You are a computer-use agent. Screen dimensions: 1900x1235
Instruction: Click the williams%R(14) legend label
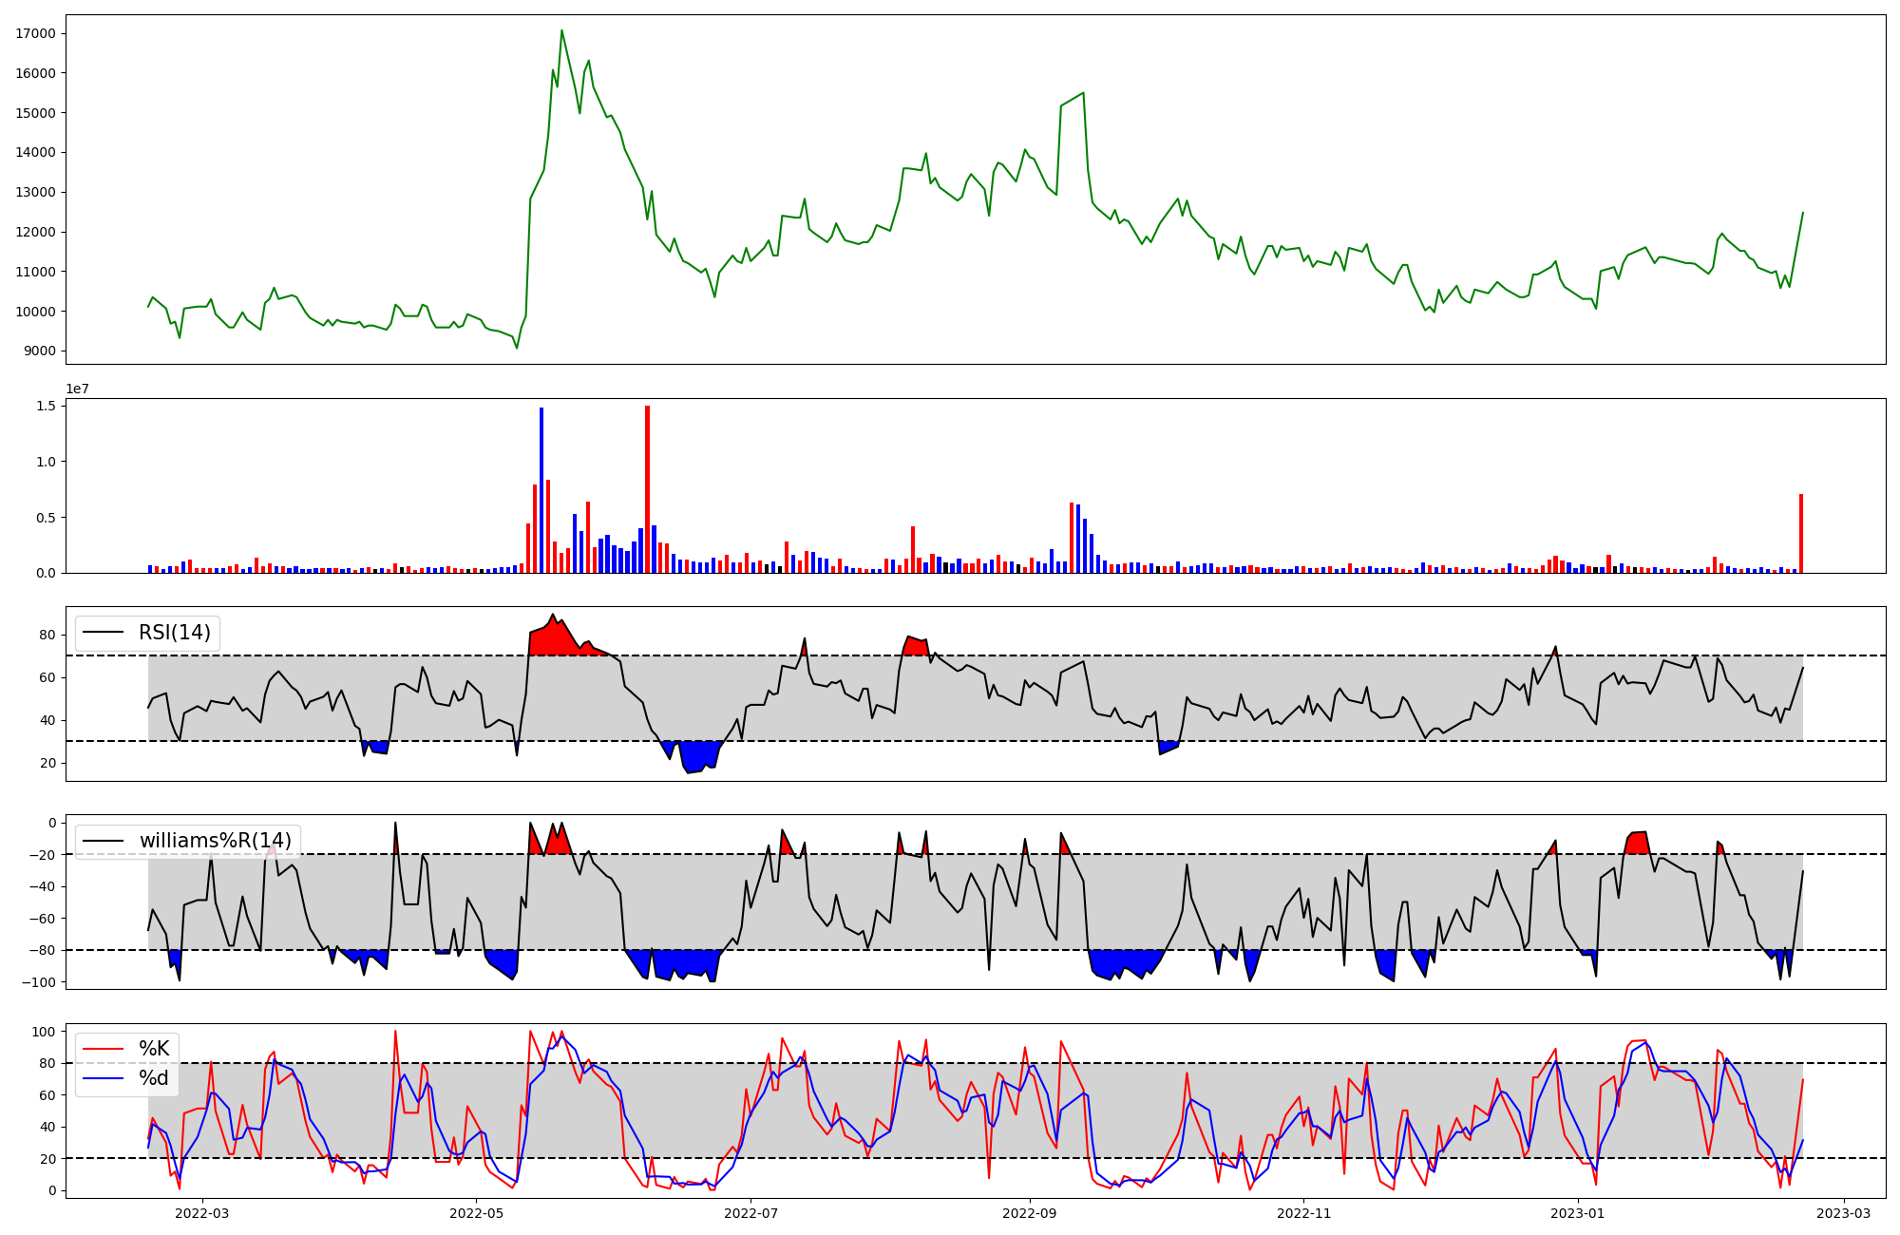(216, 841)
